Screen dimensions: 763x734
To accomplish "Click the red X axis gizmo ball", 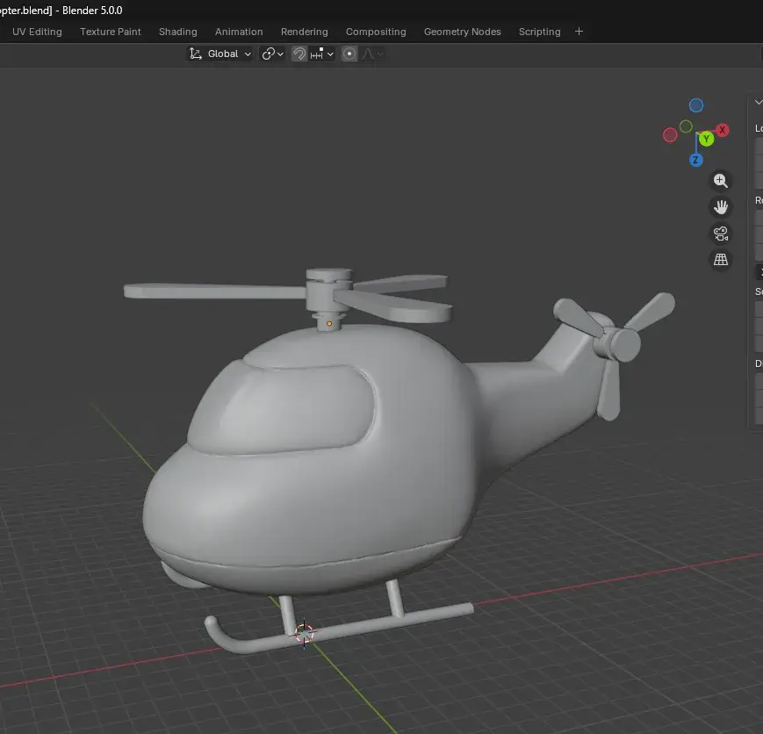I will [x=722, y=129].
